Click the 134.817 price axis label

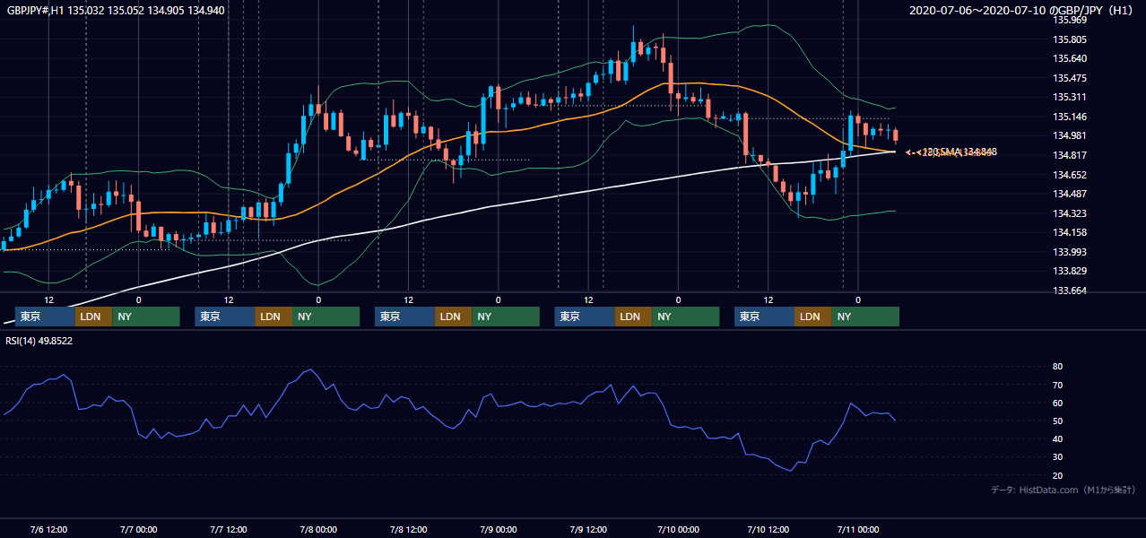1070,155
